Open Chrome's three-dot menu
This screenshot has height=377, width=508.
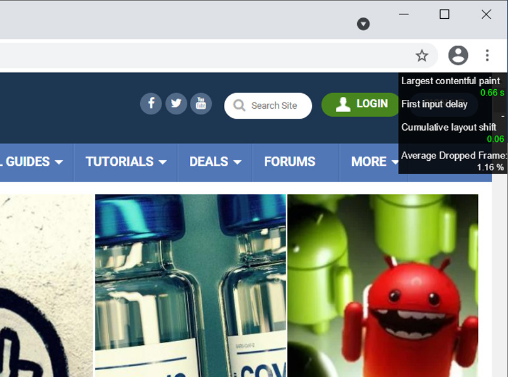coord(487,55)
